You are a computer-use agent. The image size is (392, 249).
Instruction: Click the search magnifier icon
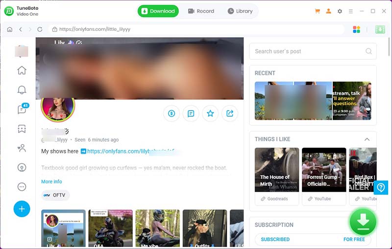(368, 51)
